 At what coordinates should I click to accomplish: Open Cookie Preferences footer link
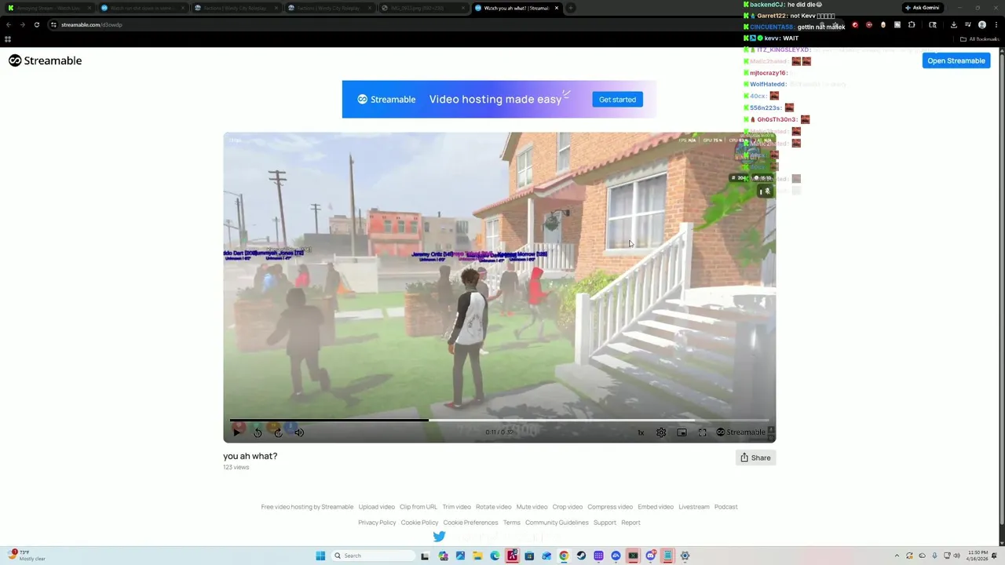[470, 523]
